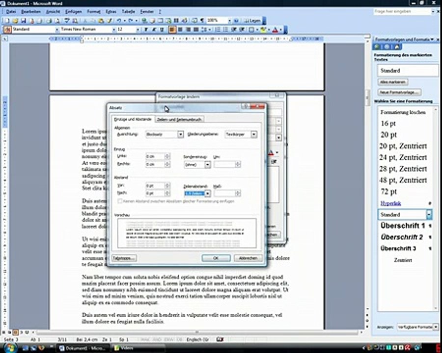Print the document using the printer icon
Viewport: 442px width, 353px height.
tap(49, 21)
